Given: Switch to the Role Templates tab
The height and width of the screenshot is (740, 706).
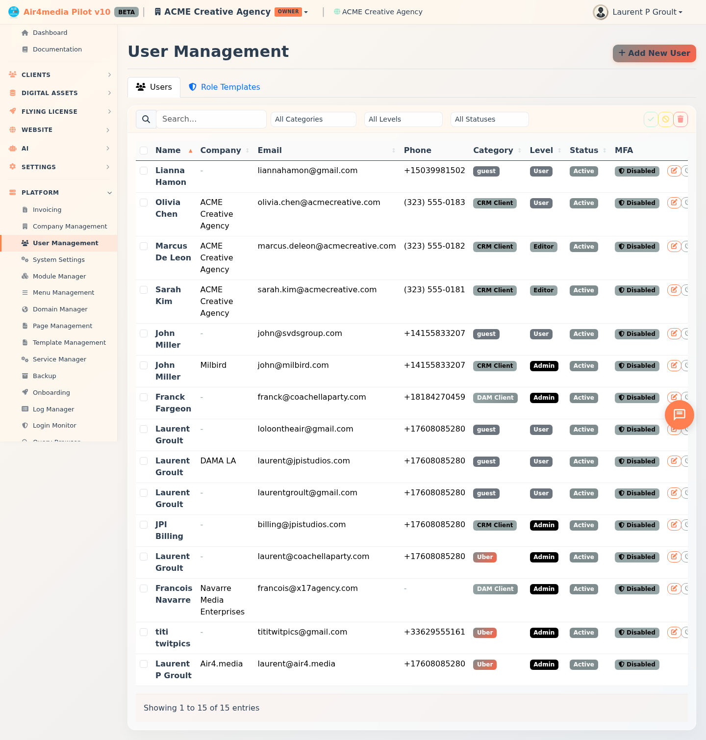Looking at the screenshot, I should click(224, 87).
